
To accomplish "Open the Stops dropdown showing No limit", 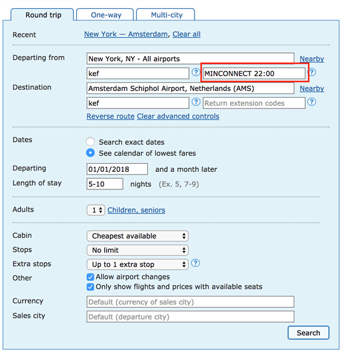I will [138, 250].
